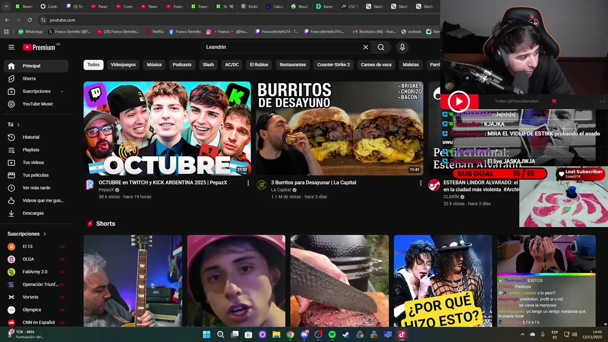Select the 'Maletas' filter chip

(x=411, y=65)
